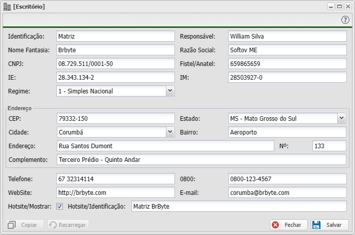Click the Complemento address field
The image size is (355, 235).
click(201, 159)
